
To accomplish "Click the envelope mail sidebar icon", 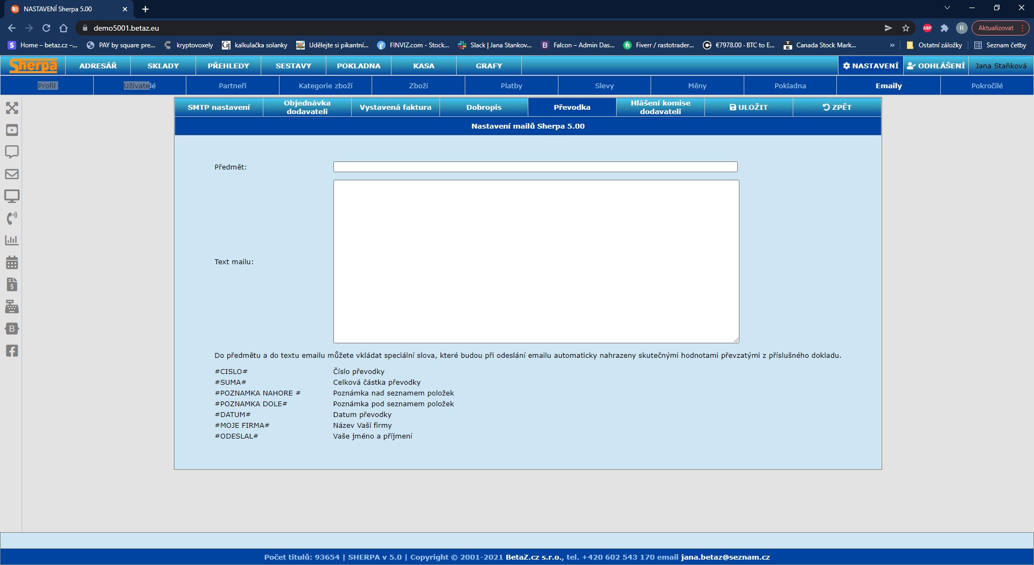I will pyautogui.click(x=12, y=174).
